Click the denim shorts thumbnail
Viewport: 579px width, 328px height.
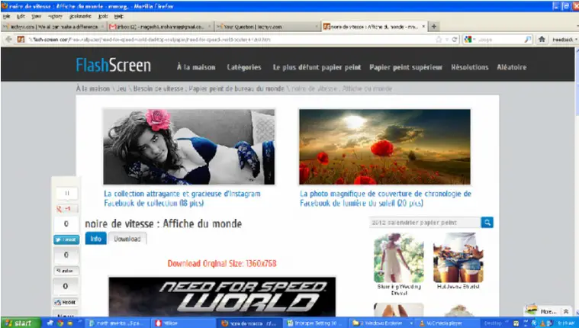458,258
